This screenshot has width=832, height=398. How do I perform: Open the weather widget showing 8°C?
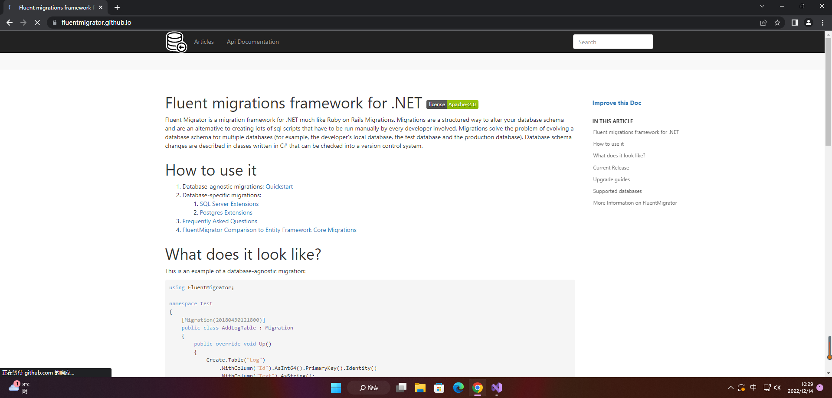20,388
